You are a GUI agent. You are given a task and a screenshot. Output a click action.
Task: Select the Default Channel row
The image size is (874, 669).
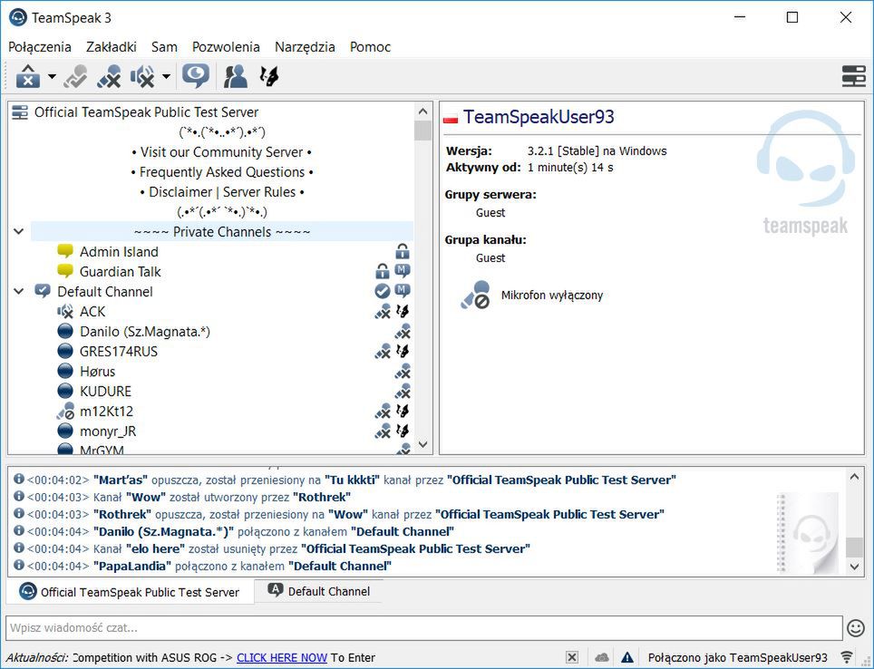click(105, 292)
